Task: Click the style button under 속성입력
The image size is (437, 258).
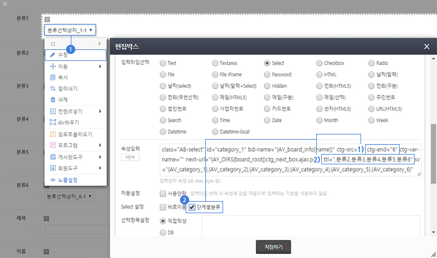Action: pyautogui.click(x=130, y=157)
